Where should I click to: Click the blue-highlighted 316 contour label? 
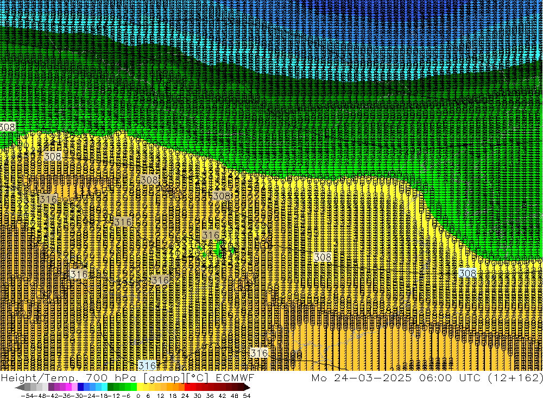[147, 365]
